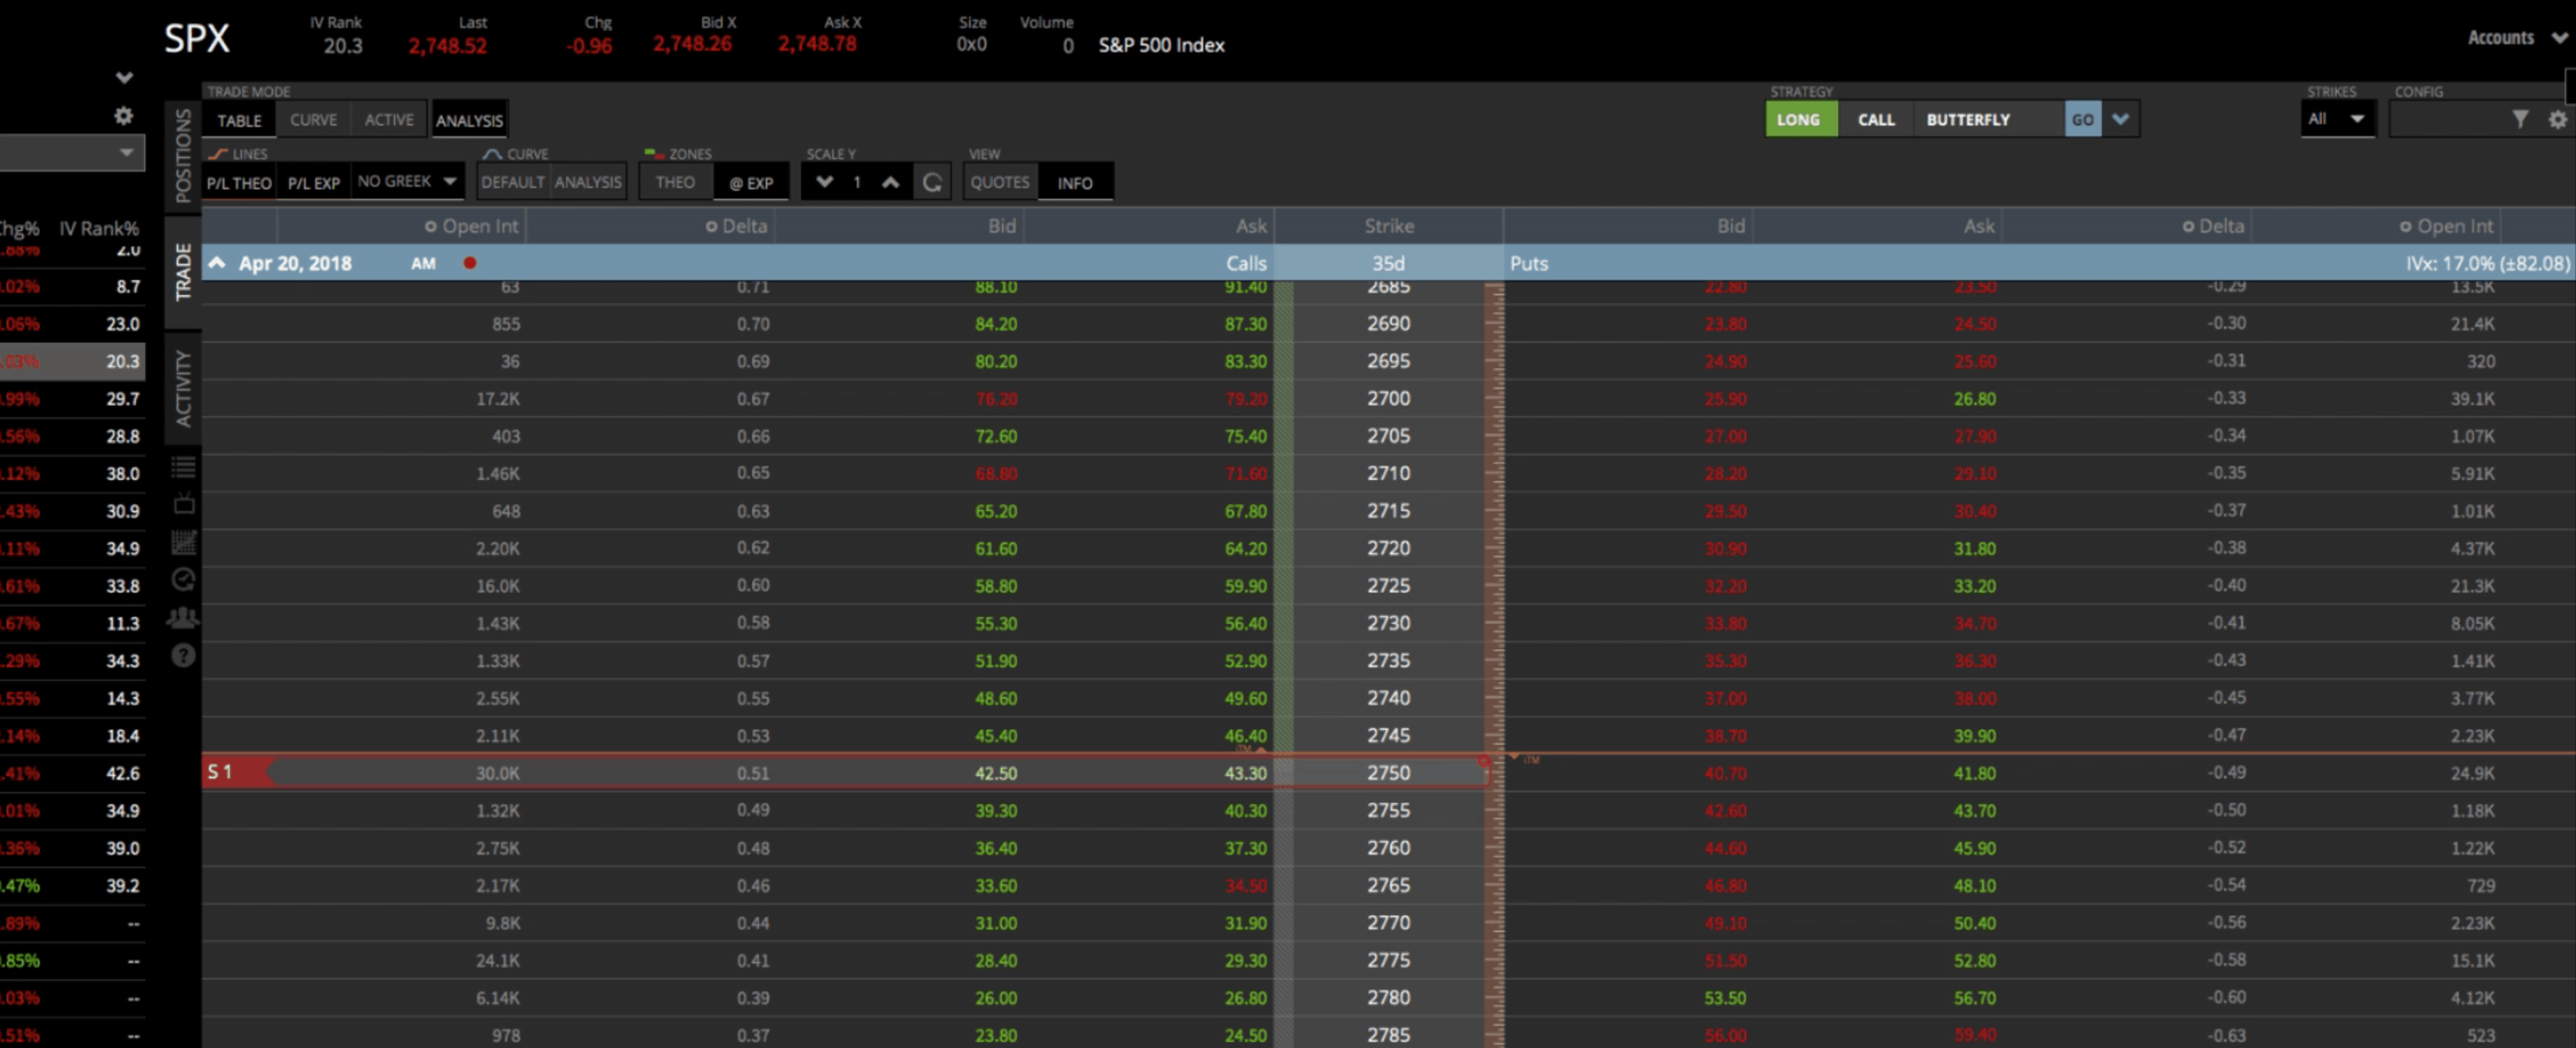Click the Scale Y reset refresh icon
The height and width of the screenshot is (1048, 2576).
(932, 182)
